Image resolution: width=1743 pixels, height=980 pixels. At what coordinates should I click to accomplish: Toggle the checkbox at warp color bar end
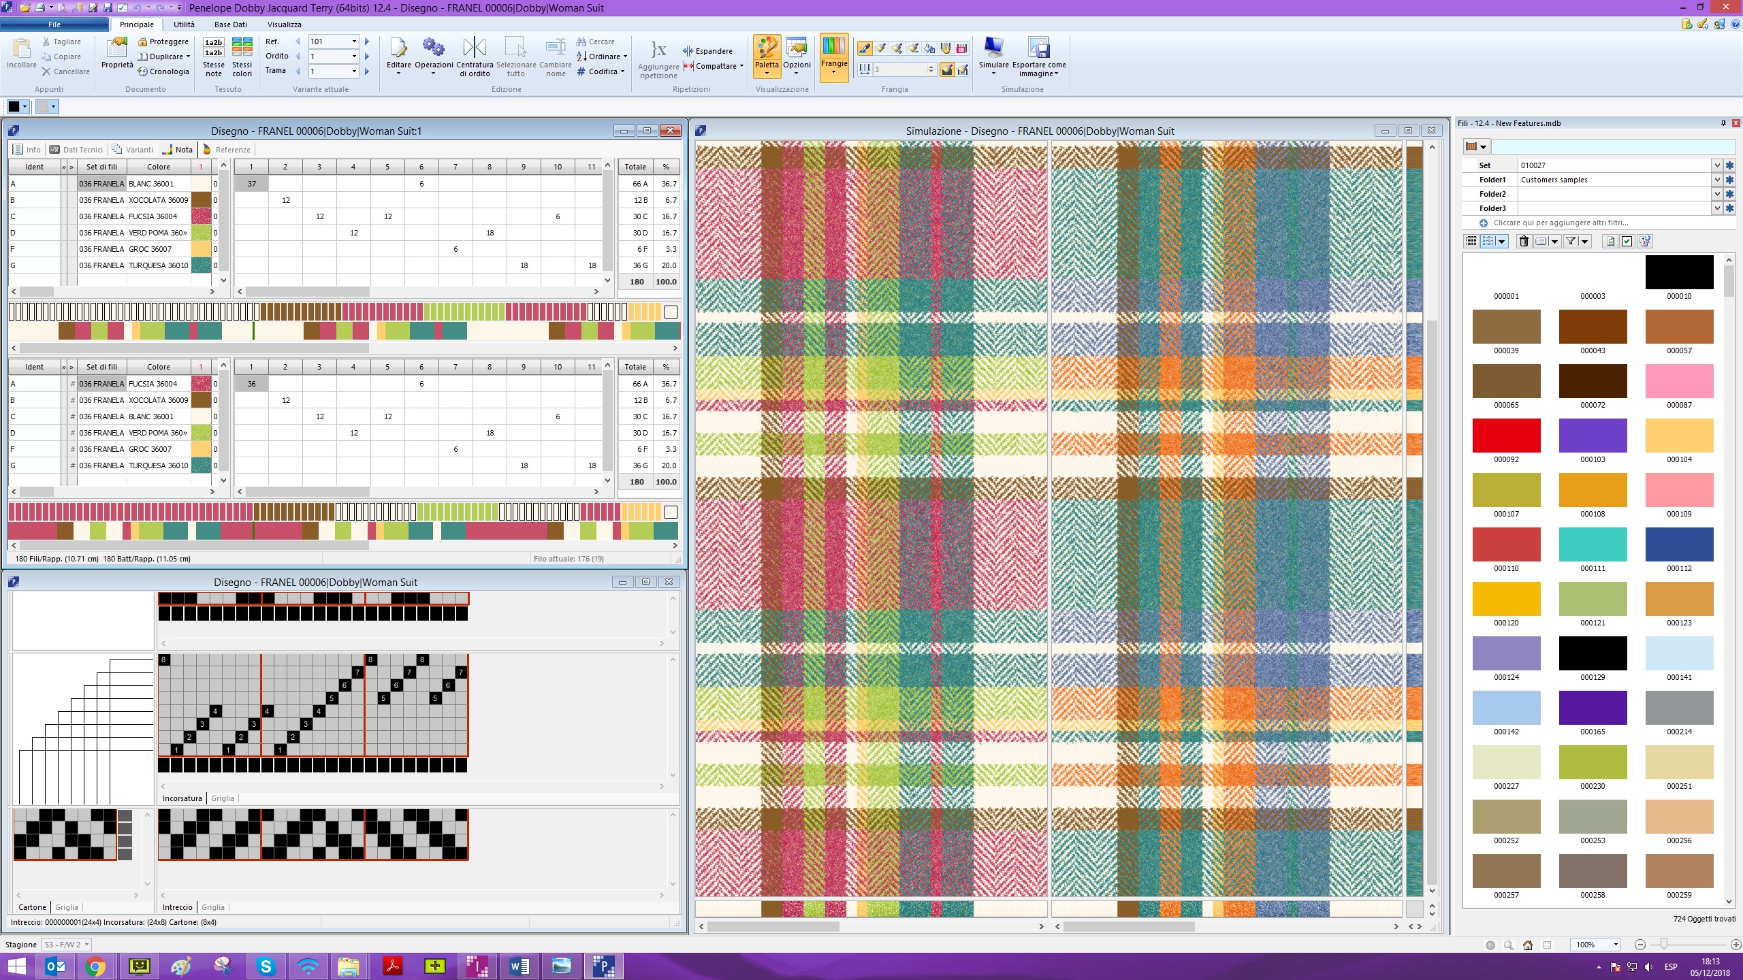671,312
